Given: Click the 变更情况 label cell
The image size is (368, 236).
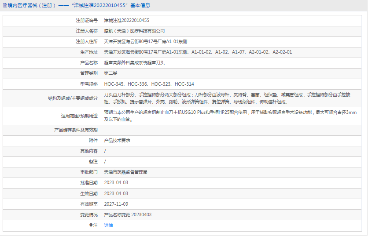Looking at the screenshot, I should pos(52,214).
